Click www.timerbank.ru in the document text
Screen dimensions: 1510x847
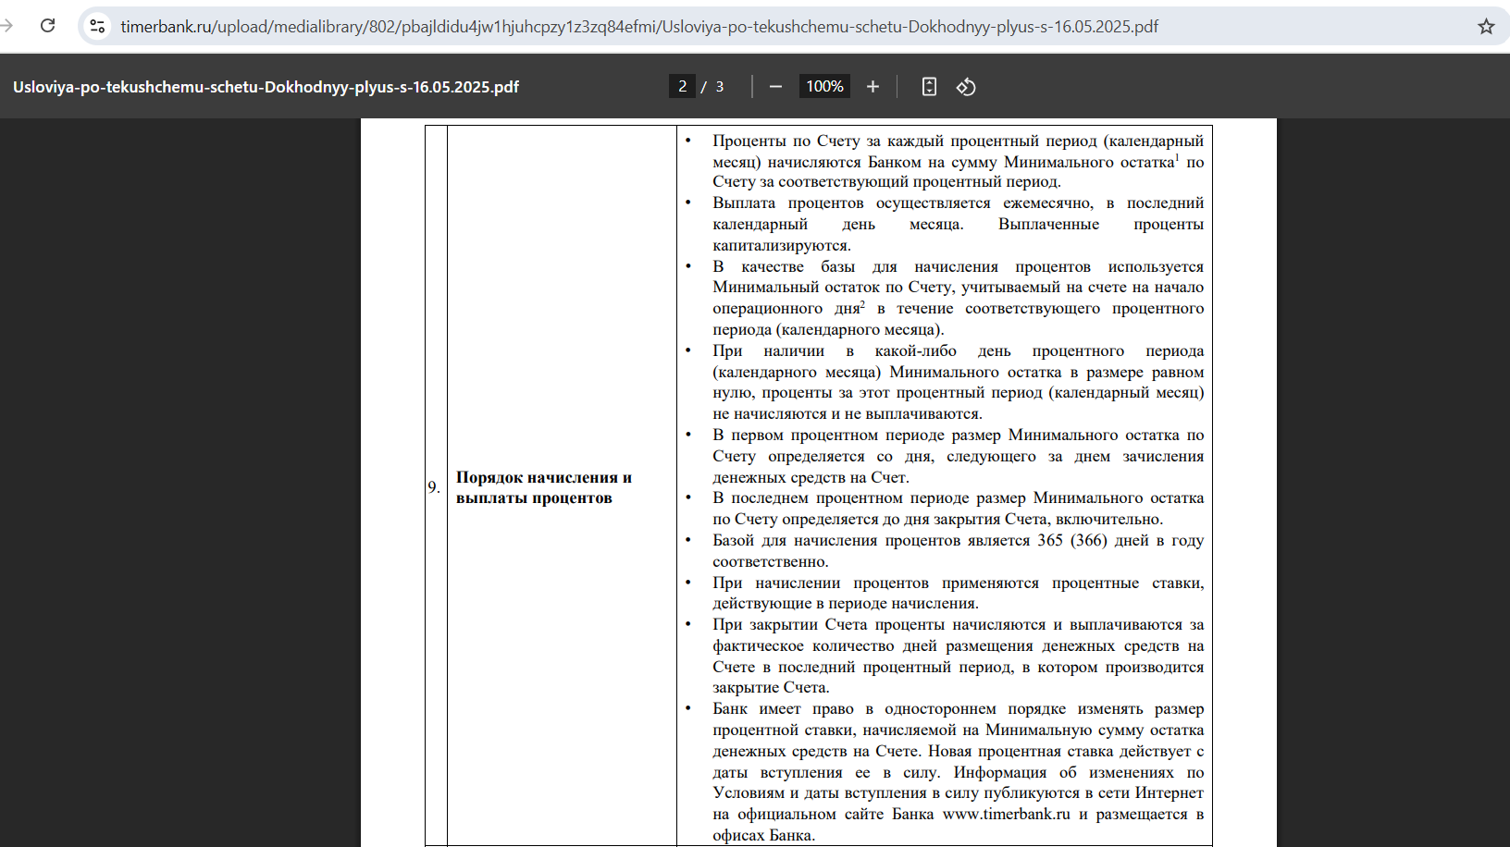(1006, 814)
